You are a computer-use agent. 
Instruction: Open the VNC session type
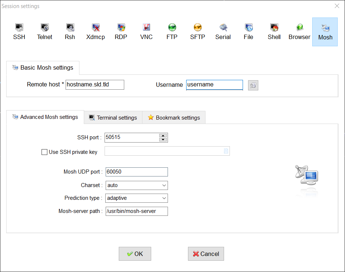click(x=146, y=31)
